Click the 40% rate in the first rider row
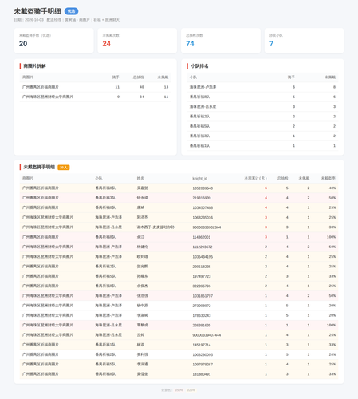Screen dimensions: 358x399 click(x=332, y=188)
